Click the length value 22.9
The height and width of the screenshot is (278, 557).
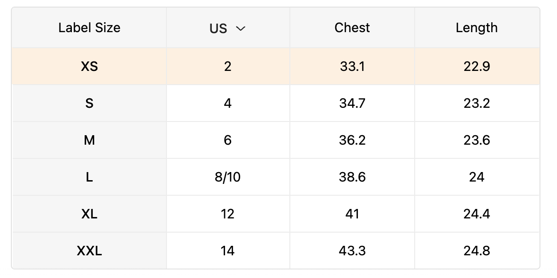tap(477, 66)
